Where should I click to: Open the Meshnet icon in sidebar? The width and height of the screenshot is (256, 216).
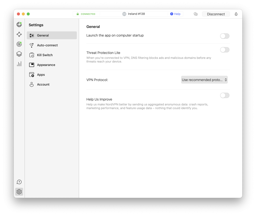tap(19, 34)
